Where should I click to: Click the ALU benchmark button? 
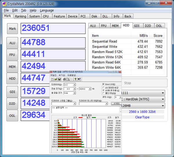pyautogui.click(x=12, y=43)
